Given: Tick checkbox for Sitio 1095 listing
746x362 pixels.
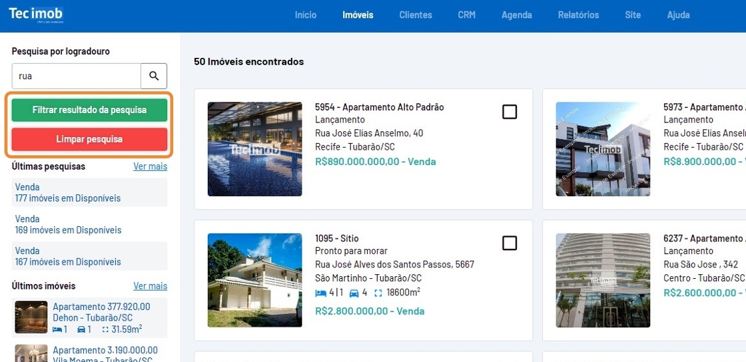Looking at the screenshot, I should [x=510, y=243].
